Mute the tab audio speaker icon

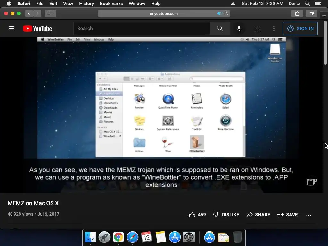(219, 13)
